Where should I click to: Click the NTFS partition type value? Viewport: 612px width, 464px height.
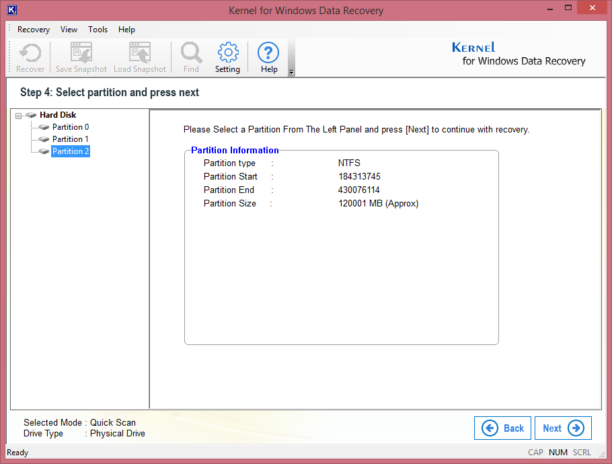pos(349,163)
